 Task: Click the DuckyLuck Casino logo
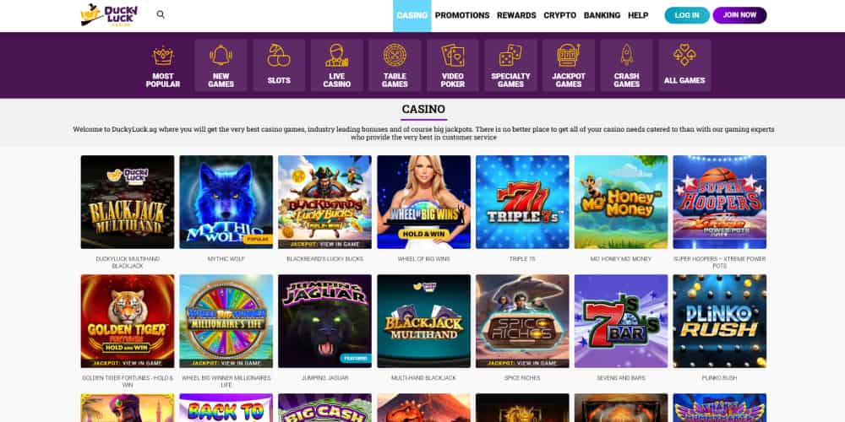pos(109,15)
